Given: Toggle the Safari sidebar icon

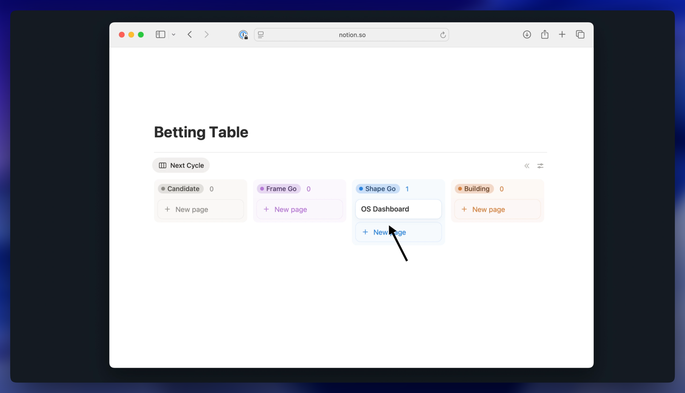Looking at the screenshot, I should tap(160, 35).
